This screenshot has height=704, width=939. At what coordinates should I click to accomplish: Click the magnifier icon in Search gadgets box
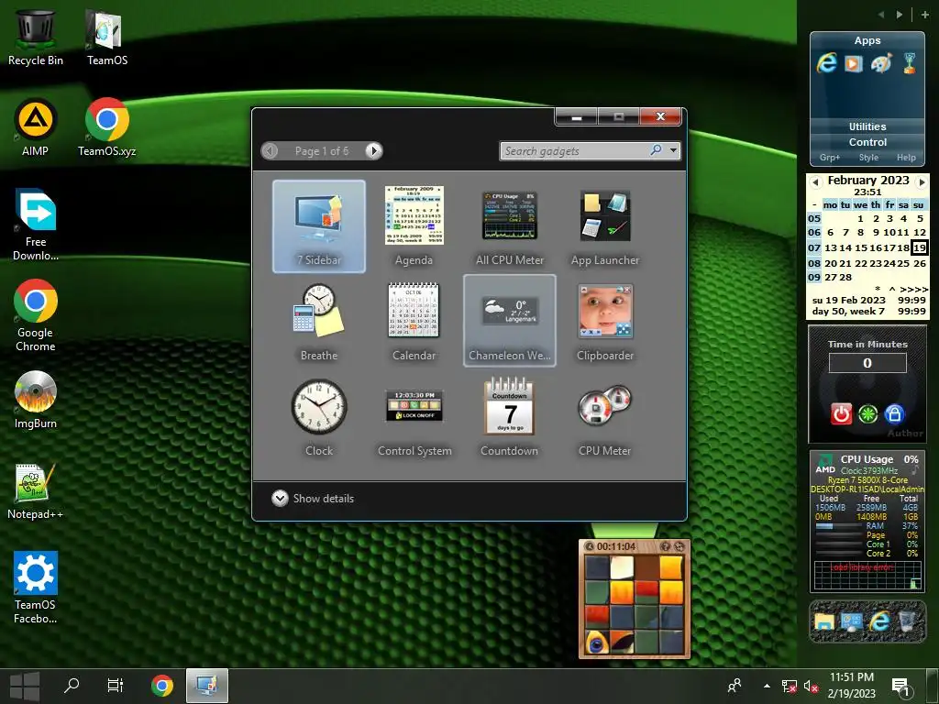pos(657,150)
